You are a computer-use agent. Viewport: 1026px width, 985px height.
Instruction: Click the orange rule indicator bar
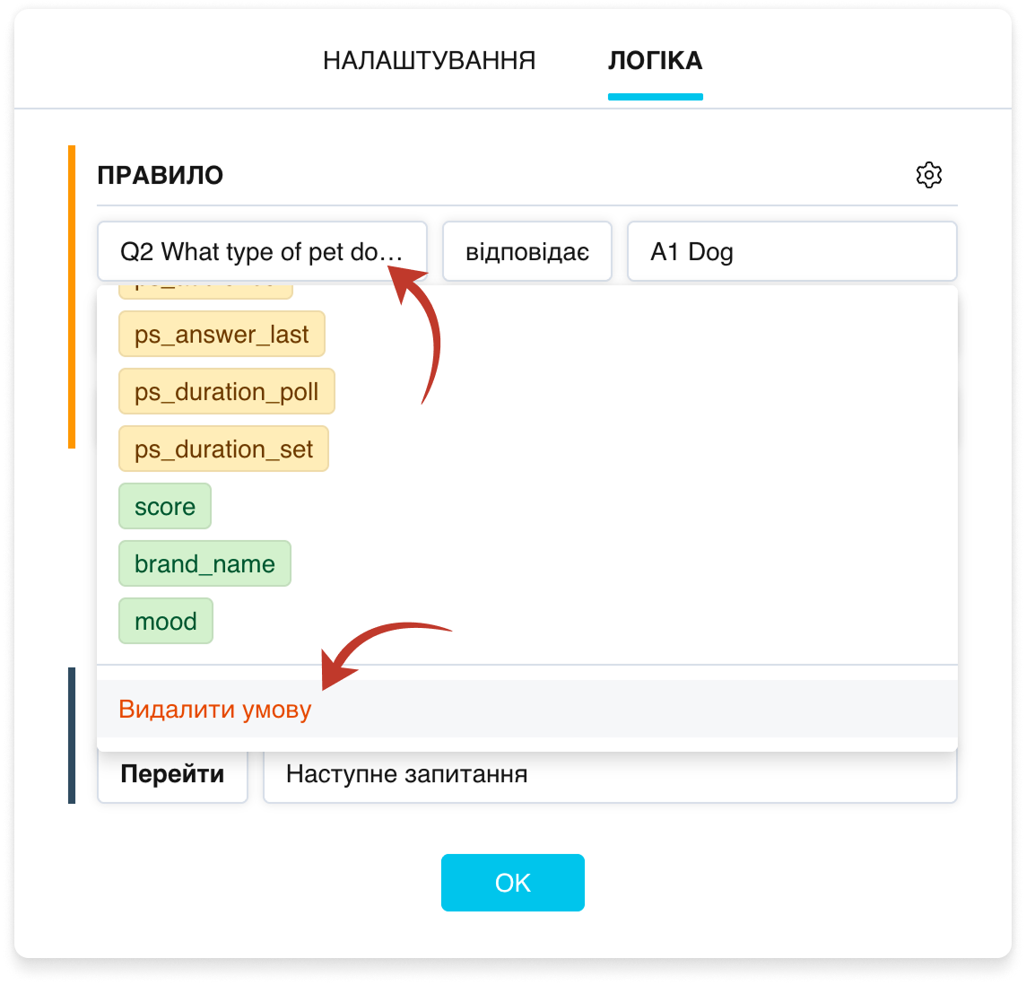point(72,296)
